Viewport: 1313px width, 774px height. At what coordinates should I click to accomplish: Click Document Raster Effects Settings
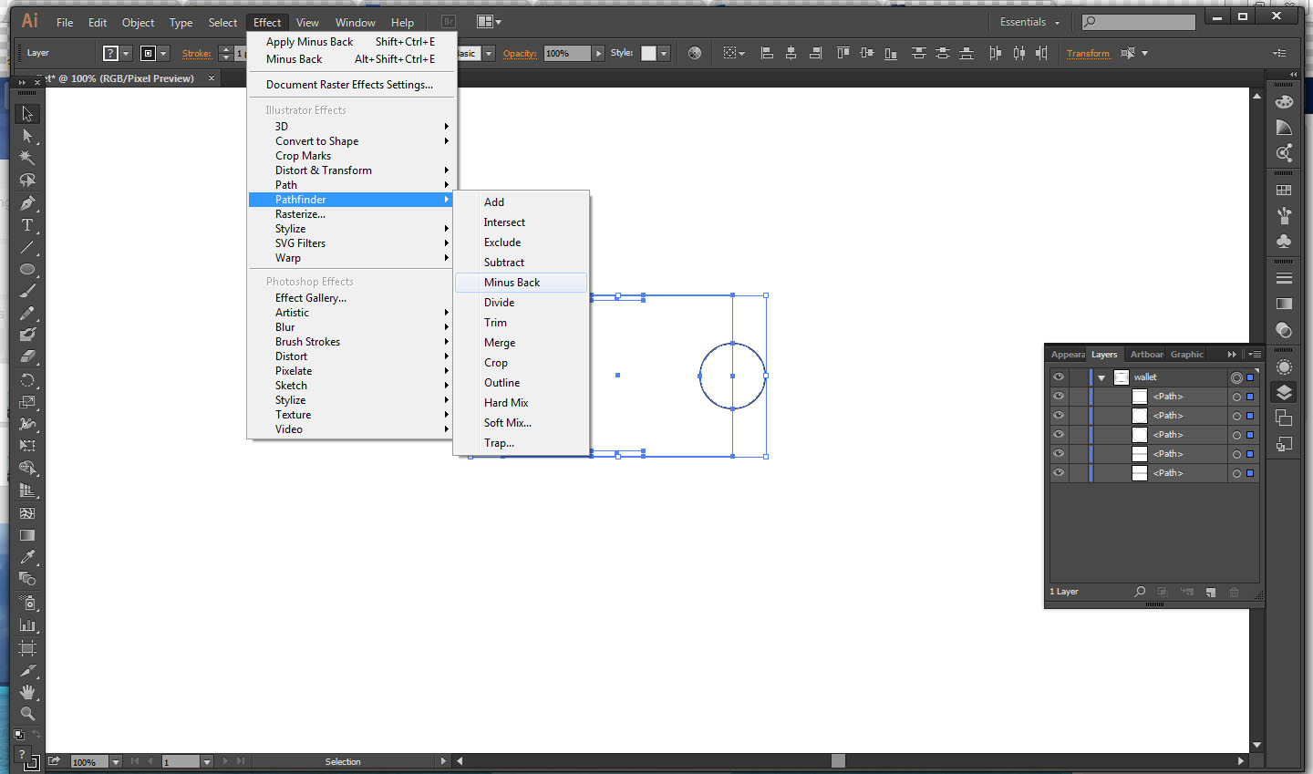point(351,85)
